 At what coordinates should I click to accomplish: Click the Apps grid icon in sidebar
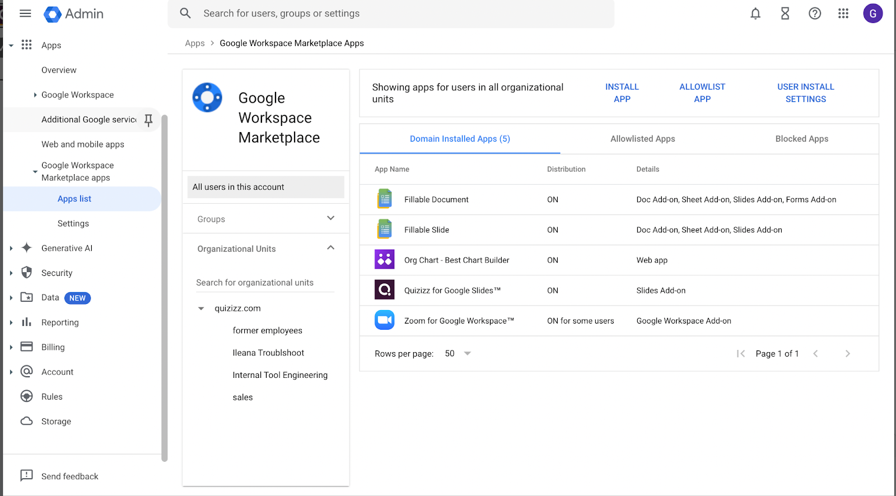point(26,45)
